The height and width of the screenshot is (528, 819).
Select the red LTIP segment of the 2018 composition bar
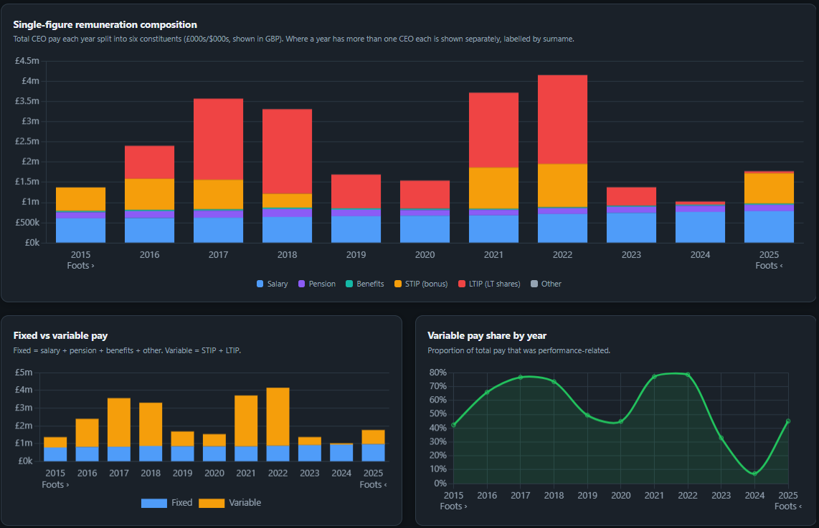(x=288, y=151)
